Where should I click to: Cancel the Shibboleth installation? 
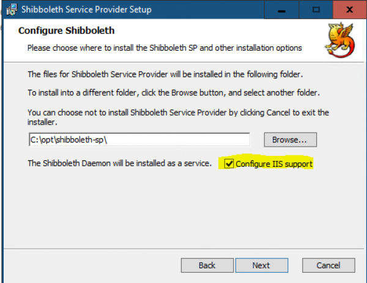(328, 265)
